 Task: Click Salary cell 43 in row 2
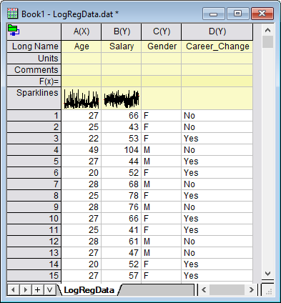point(122,127)
